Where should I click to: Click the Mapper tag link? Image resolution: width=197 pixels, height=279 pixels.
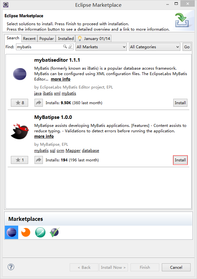click(73, 151)
